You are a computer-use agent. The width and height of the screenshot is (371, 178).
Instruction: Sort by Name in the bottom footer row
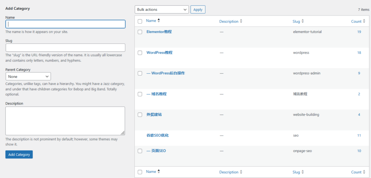click(151, 172)
